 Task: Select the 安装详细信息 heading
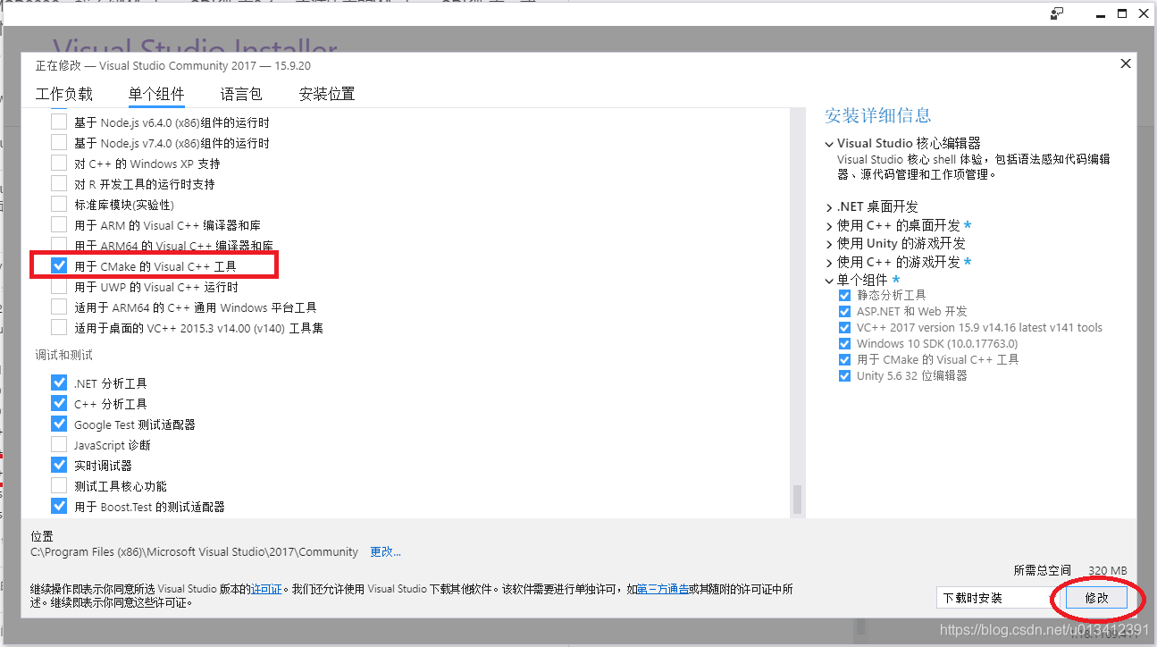click(878, 115)
